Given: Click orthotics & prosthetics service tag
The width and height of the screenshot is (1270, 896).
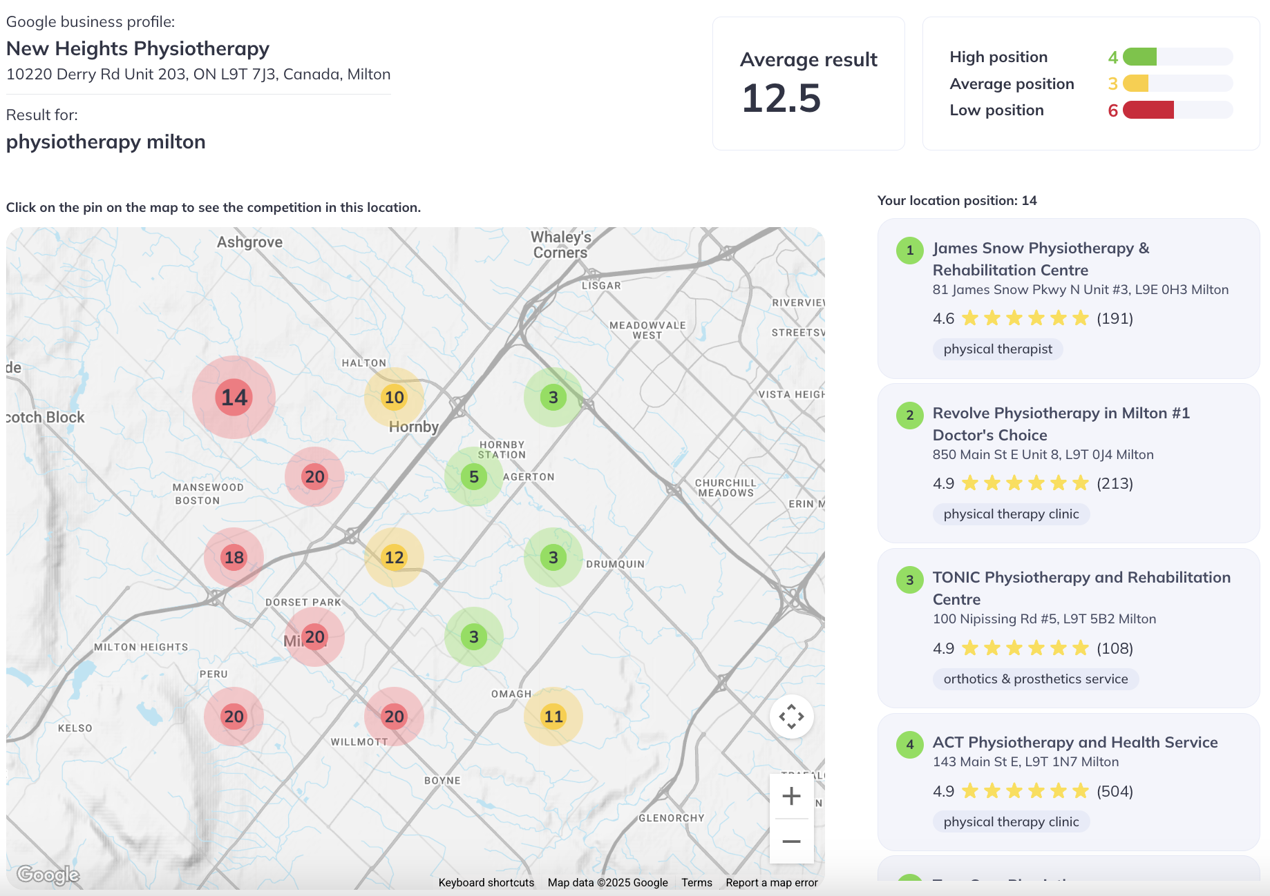Looking at the screenshot, I should [x=1036, y=679].
